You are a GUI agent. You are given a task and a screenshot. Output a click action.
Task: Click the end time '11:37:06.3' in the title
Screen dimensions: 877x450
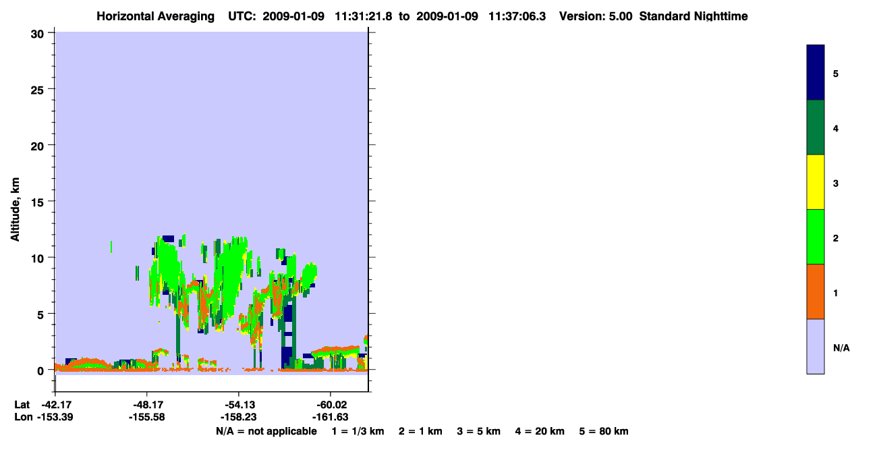517,16
